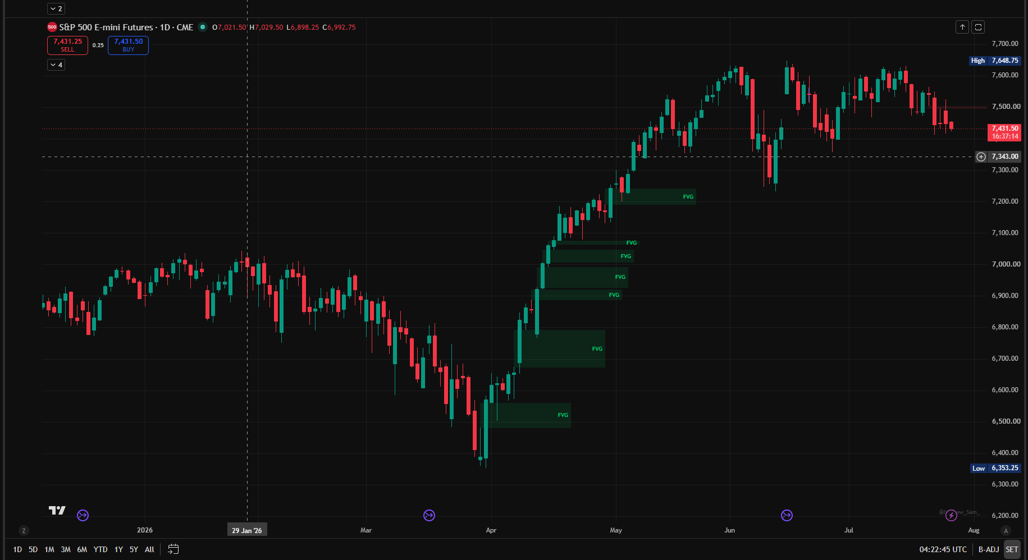Screen dimensions: 1028x560
Task: Click the BUY 7,431.50 button
Action: [x=128, y=45]
